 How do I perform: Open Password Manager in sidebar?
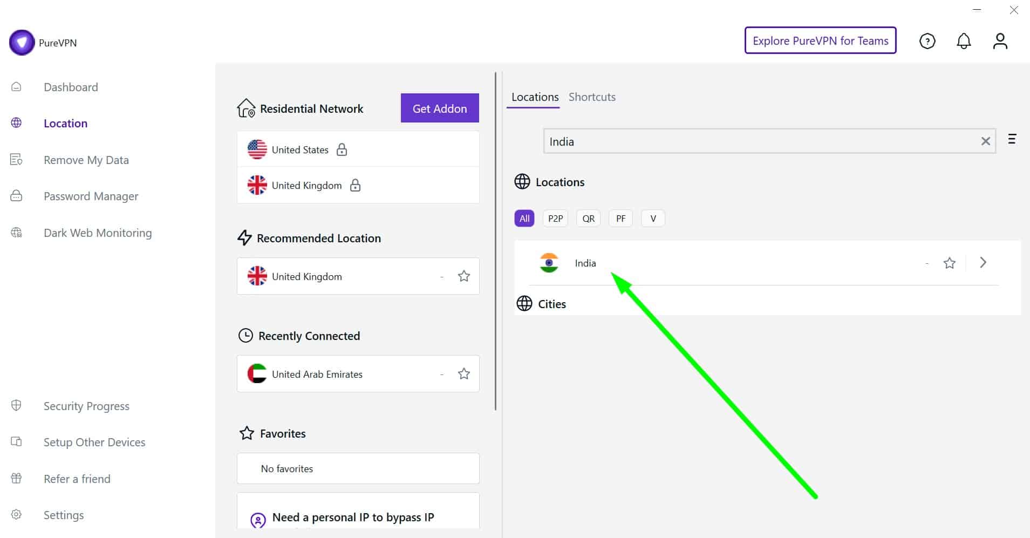[91, 196]
